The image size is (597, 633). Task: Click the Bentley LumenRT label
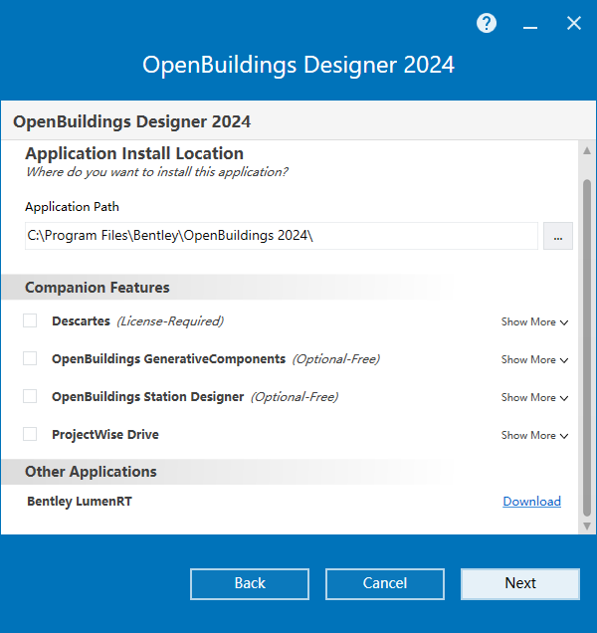click(80, 502)
